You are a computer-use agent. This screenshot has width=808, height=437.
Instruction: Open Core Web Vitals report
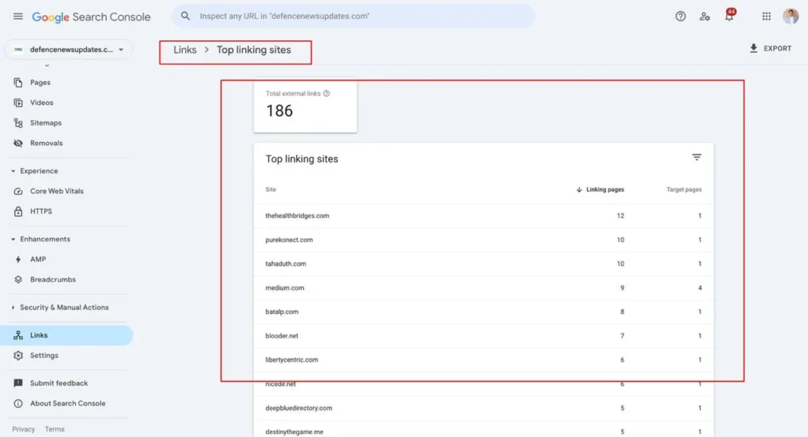(x=56, y=191)
